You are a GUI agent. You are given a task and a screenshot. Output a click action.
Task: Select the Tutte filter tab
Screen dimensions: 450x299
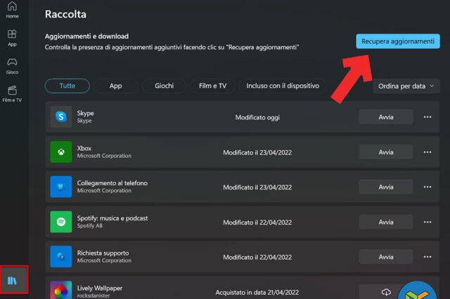tap(67, 86)
